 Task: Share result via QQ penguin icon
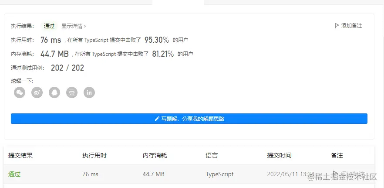pos(54,92)
